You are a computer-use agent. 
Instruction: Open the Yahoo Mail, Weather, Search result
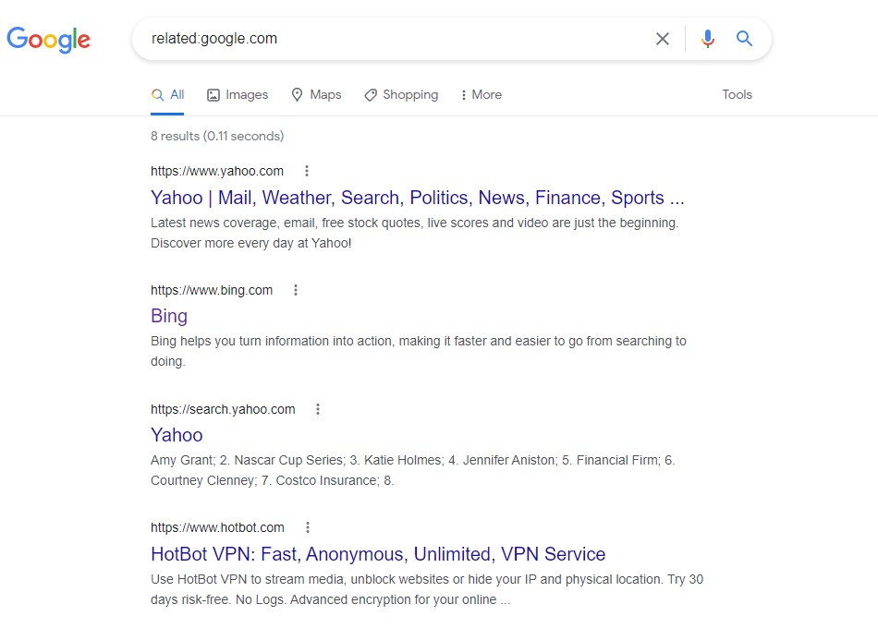(x=417, y=198)
